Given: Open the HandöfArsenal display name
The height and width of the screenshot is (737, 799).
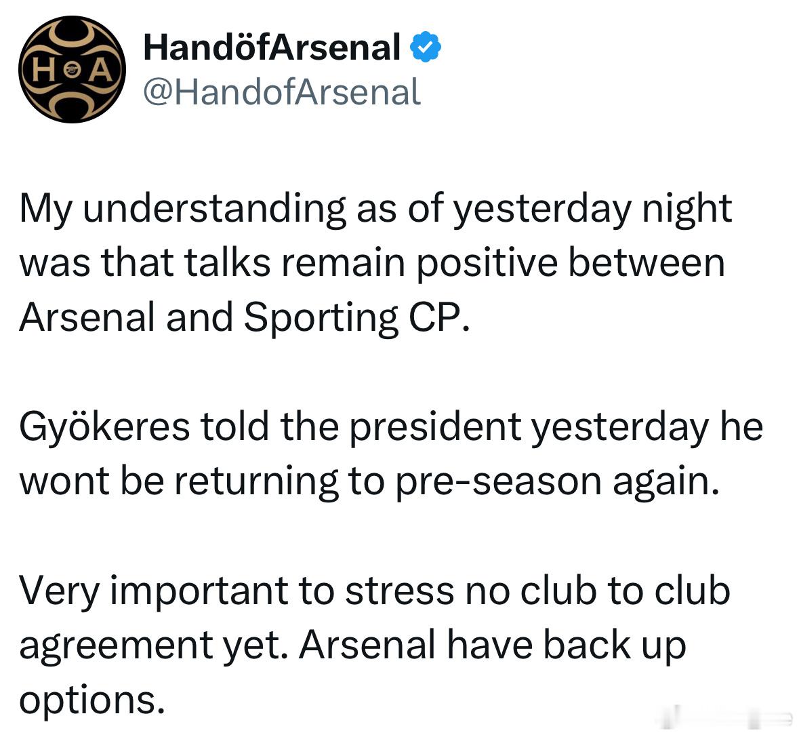Looking at the screenshot, I should coord(272,47).
